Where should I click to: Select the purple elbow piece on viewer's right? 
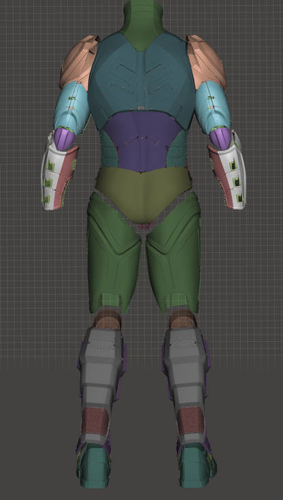pos(220,138)
